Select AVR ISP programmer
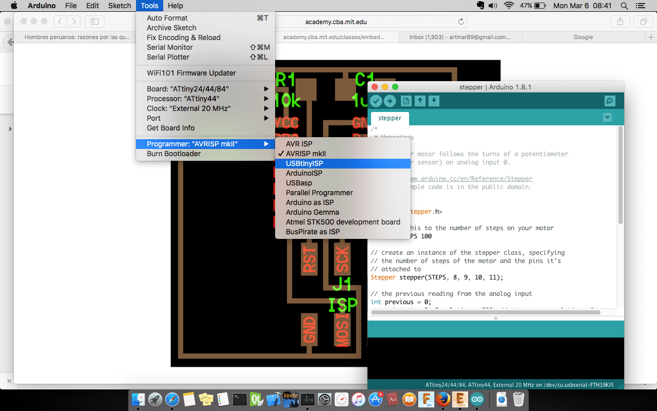 tap(343, 144)
